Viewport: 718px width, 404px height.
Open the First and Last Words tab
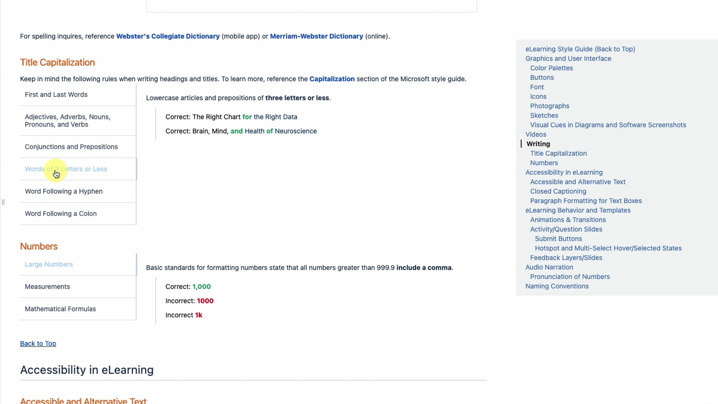coord(56,94)
